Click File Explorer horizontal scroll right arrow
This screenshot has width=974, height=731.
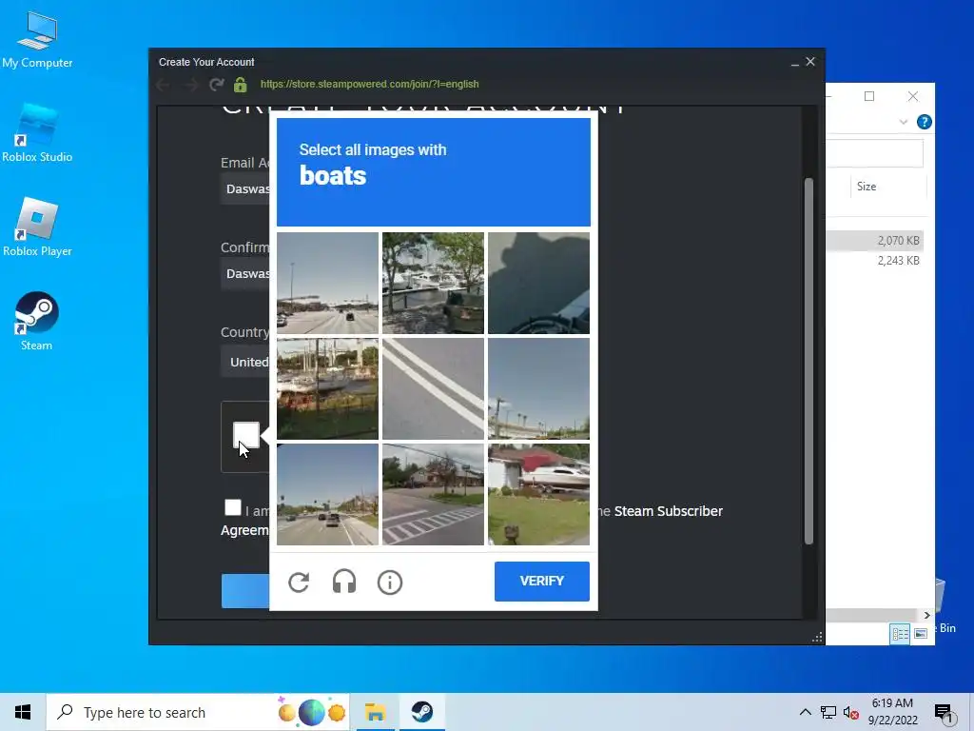click(926, 615)
